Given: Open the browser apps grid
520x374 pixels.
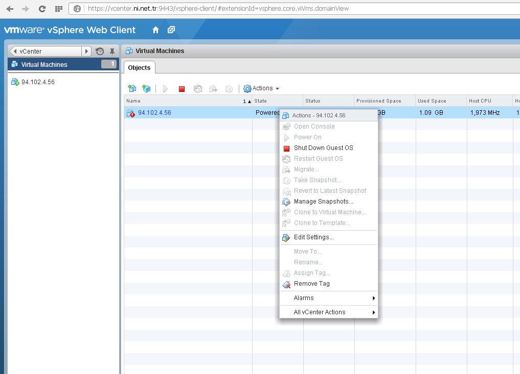Looking at the screenshot, I should pos(59,9).
